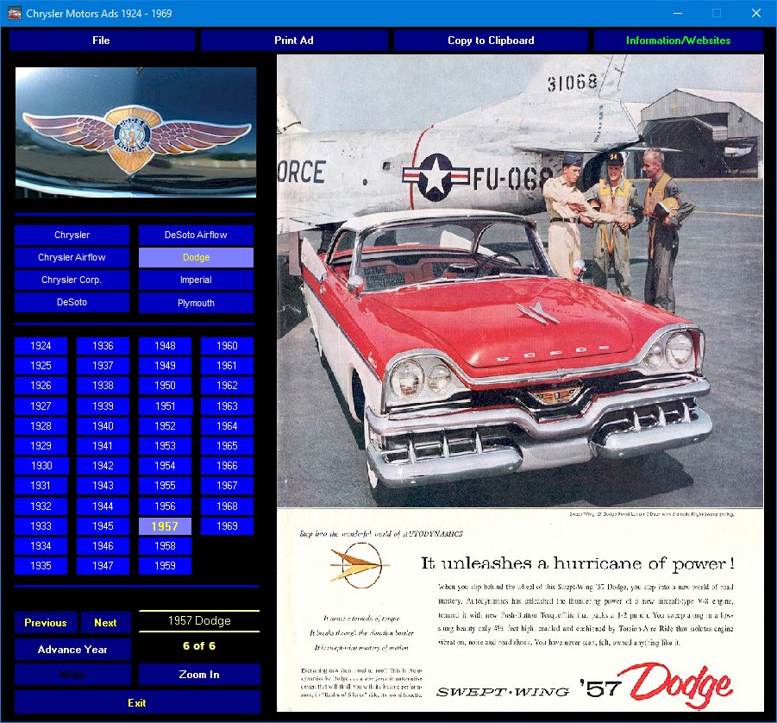The height and width of the screenshot is (723, 777).
Task: Select year 1929
Action: tap(41, 446)
